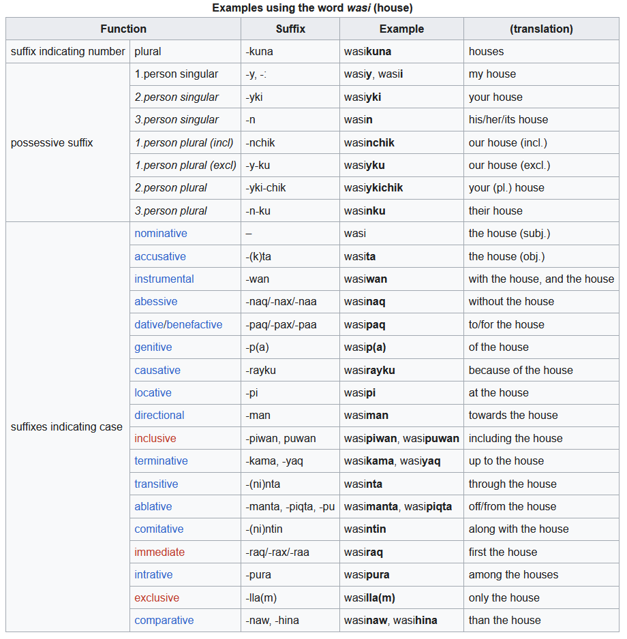Image resolution: width=627 pixels, height=639 pixels.
Task: Open the terminative case link
Action: pos(161,461)
